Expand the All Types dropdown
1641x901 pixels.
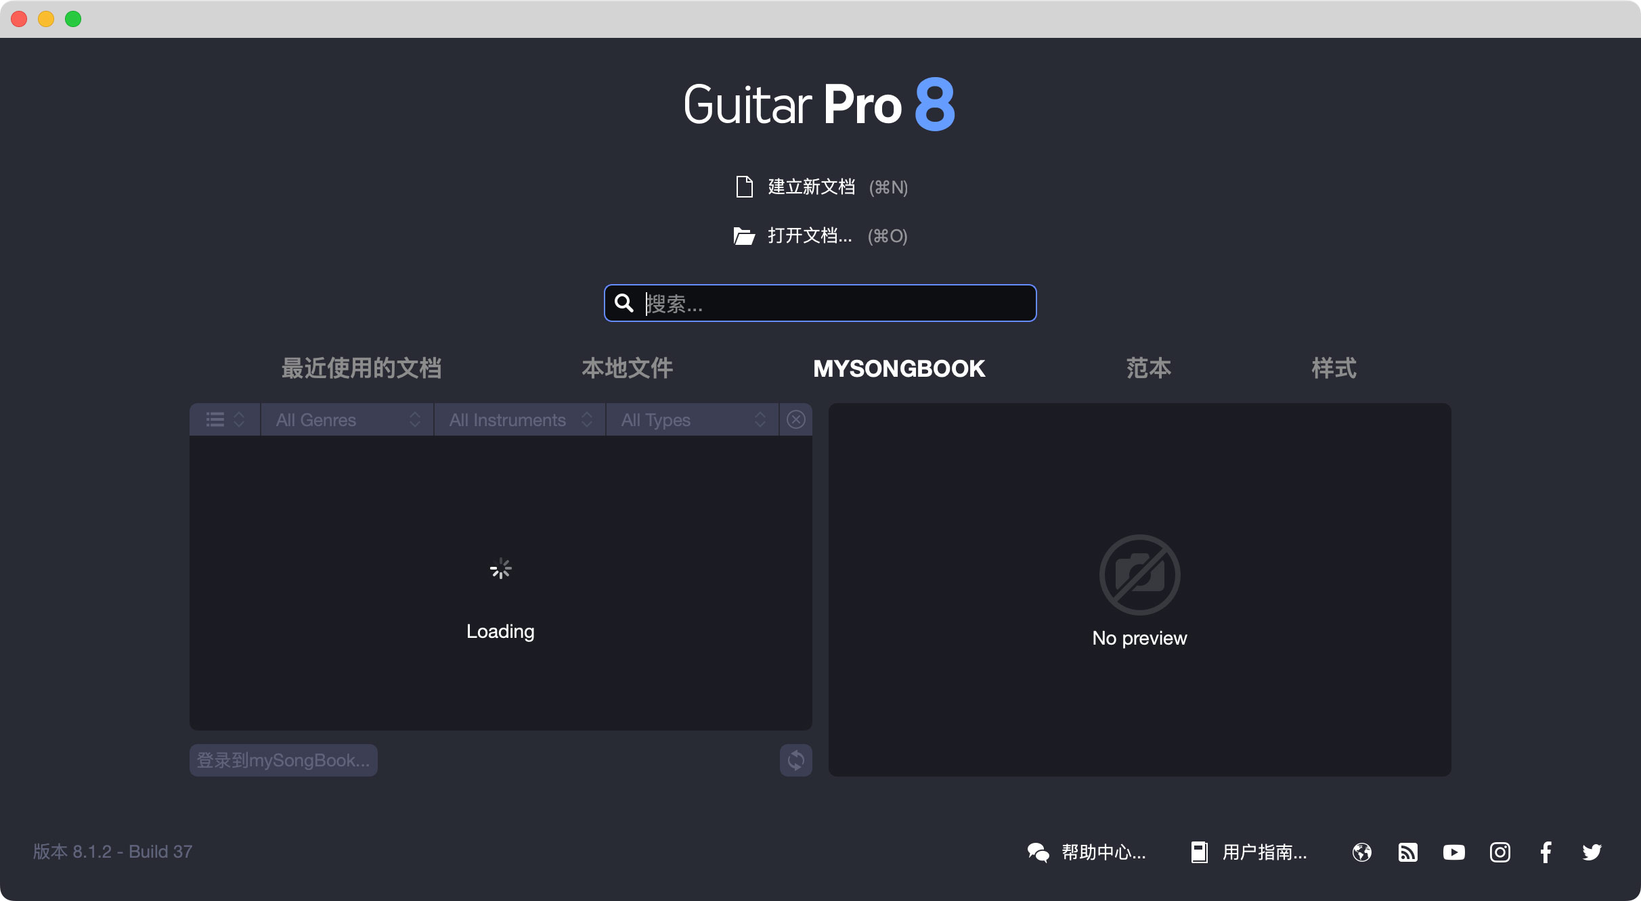click(693, 419)
